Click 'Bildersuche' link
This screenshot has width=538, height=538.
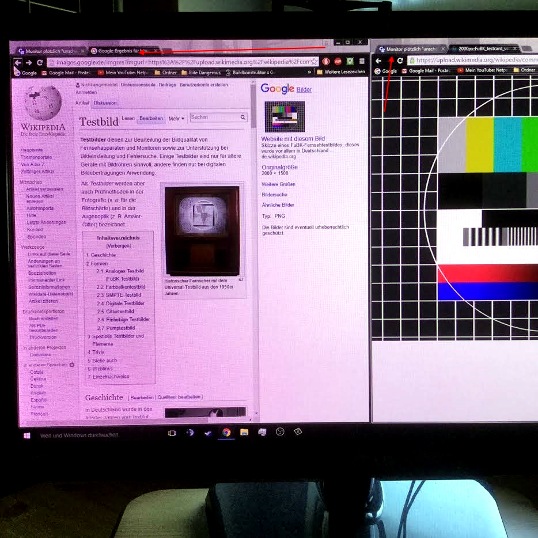(x=274, y=195)
